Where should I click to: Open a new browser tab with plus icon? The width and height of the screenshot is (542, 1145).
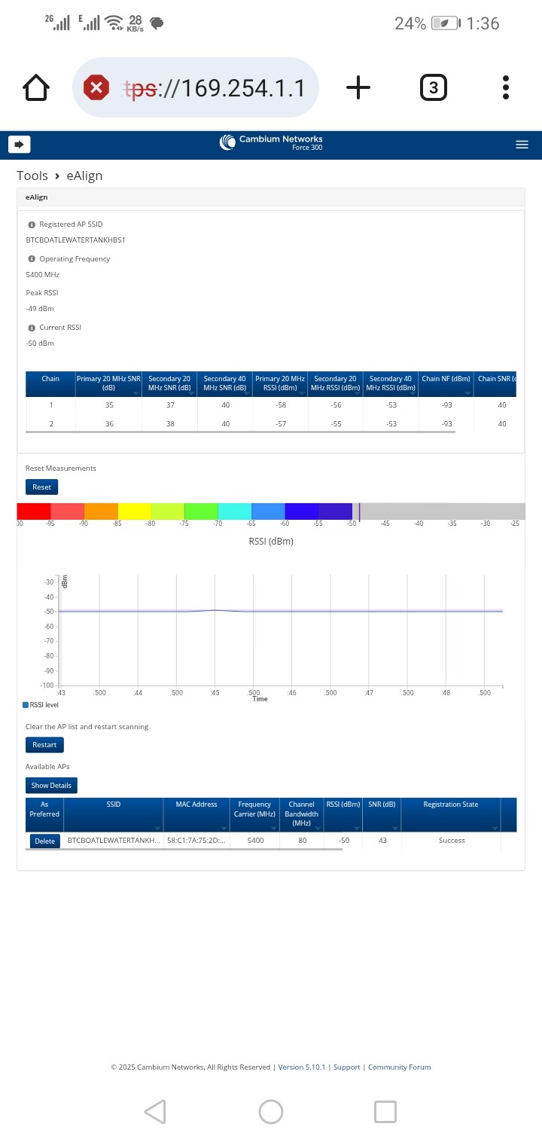(358, 88)
